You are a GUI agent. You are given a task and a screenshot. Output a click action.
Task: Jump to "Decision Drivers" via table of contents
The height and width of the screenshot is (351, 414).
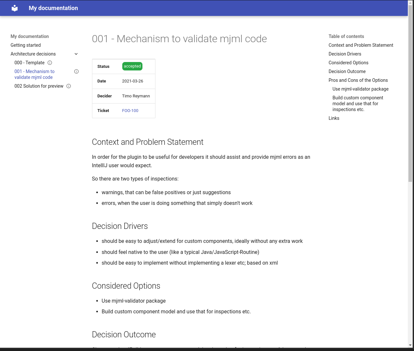coord(345,54)
